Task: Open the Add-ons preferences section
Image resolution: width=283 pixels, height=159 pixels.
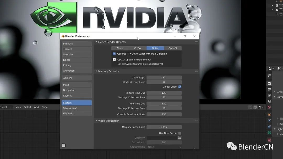Action: (x=77, y=78)
